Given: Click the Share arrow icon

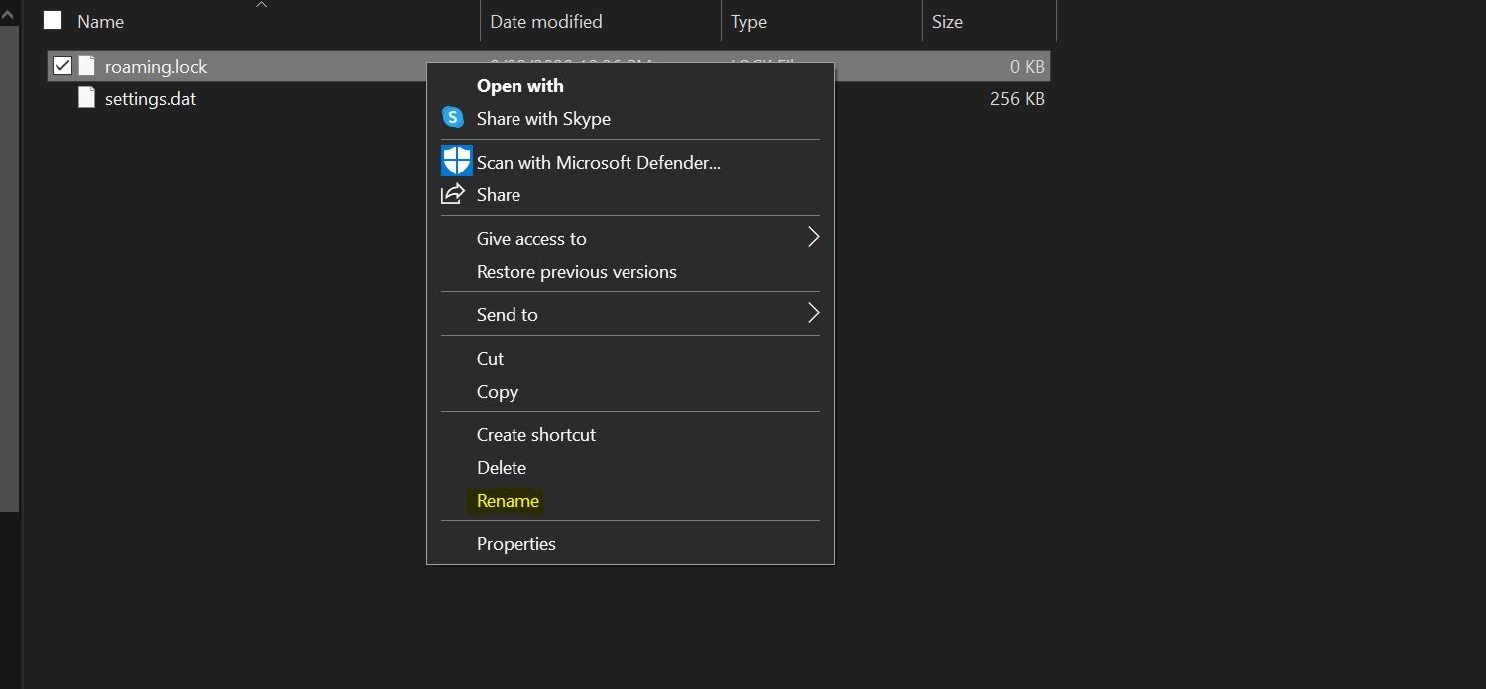Looking at the screenshot, I should (453, 194).
